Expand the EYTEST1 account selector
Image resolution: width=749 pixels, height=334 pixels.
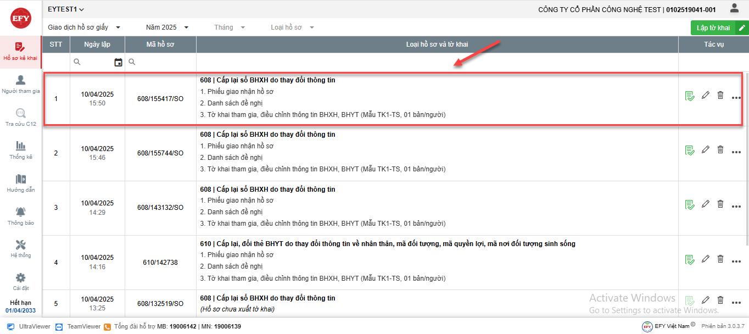[x=66, y=9]
